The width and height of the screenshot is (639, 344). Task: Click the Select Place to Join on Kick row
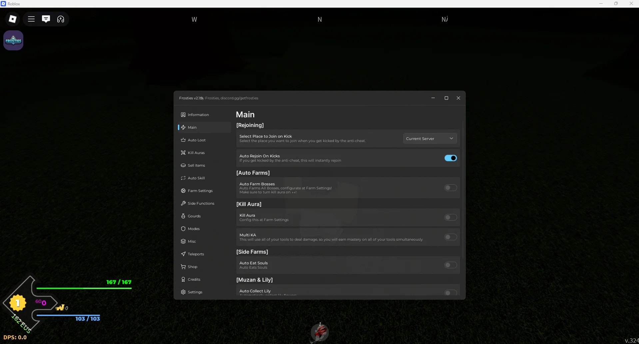[348, 138]
